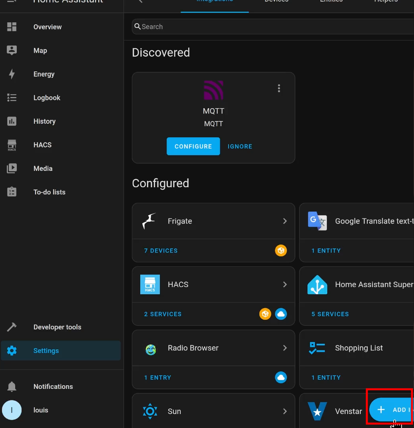
Task: Open the History chart icon
Action: click(12, 121)
